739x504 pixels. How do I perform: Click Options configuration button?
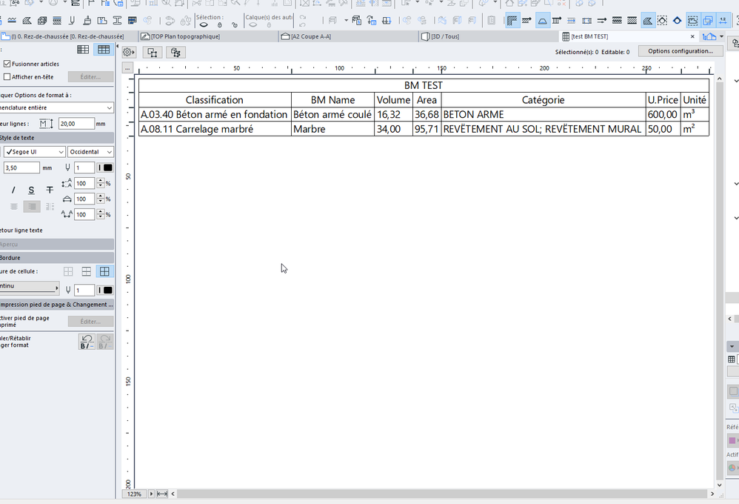(x=680, y=51)
